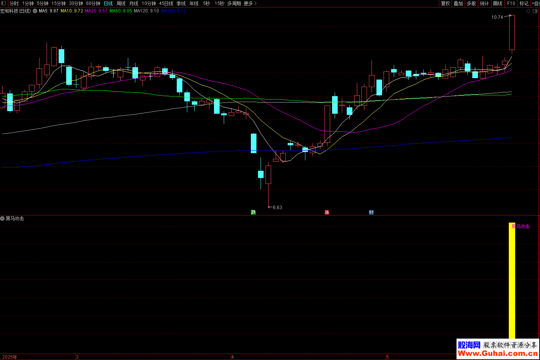This screenshot has width=540, height=360.
Task: Click the 多股 multi-stock button
Action: (x=472, y=3)
